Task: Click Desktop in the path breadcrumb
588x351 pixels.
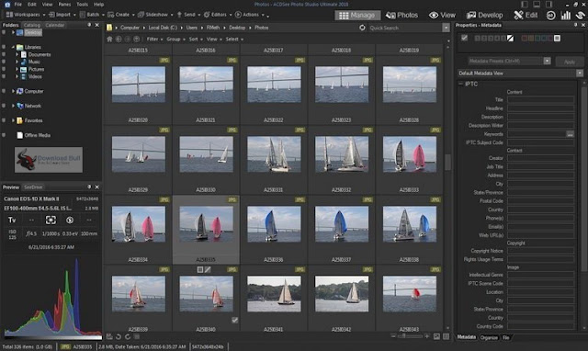Action: (x=237, y=28)
